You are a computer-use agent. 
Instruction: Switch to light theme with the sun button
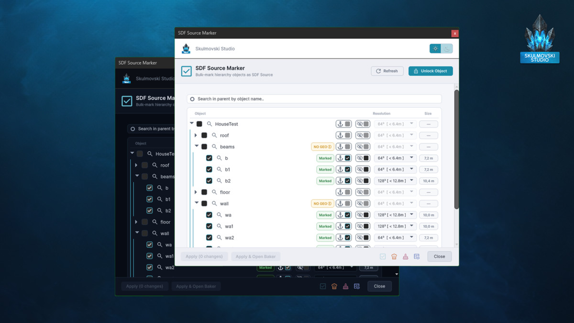(435, 48)
